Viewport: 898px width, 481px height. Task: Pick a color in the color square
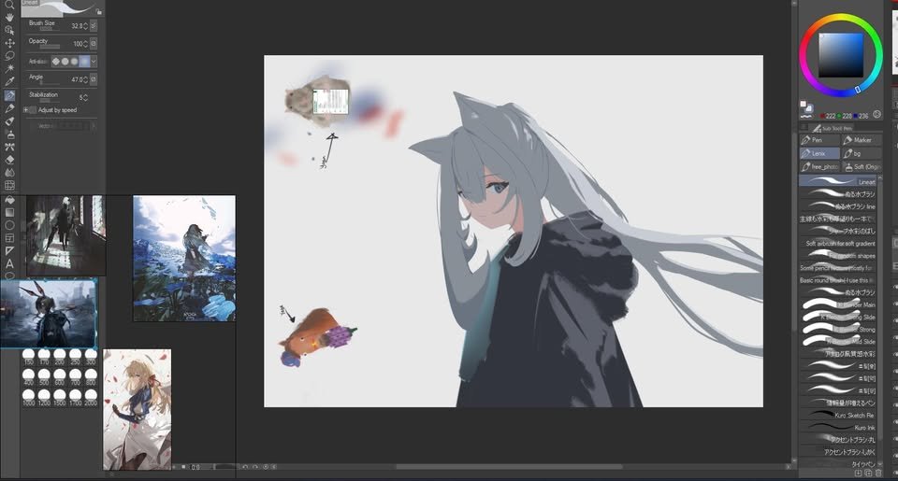841,55
